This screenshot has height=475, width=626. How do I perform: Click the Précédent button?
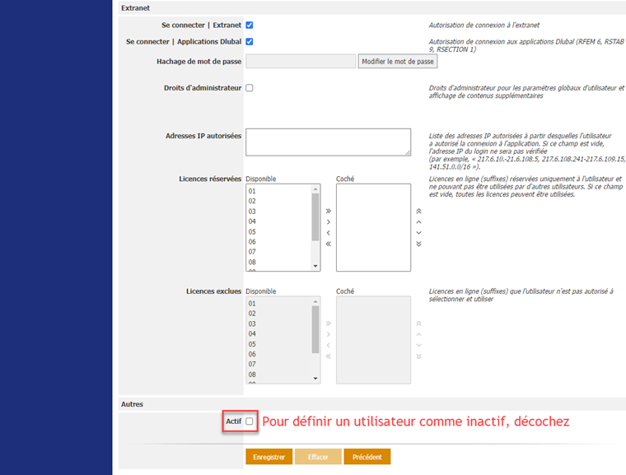click(x=367, y=457)
